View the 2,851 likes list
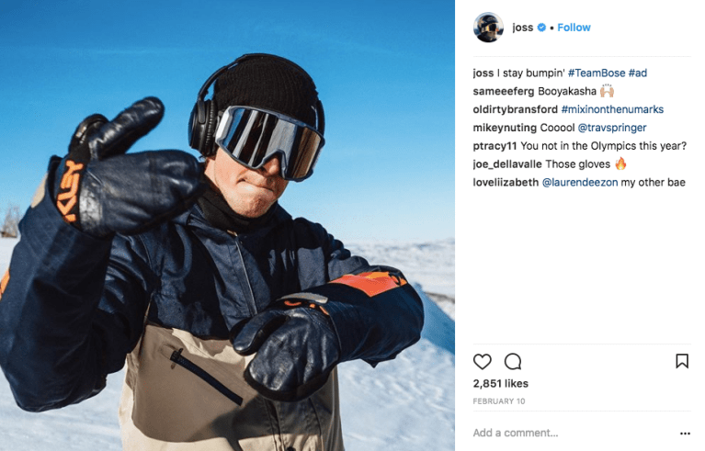705x451 pixels. tap(500, 383)
